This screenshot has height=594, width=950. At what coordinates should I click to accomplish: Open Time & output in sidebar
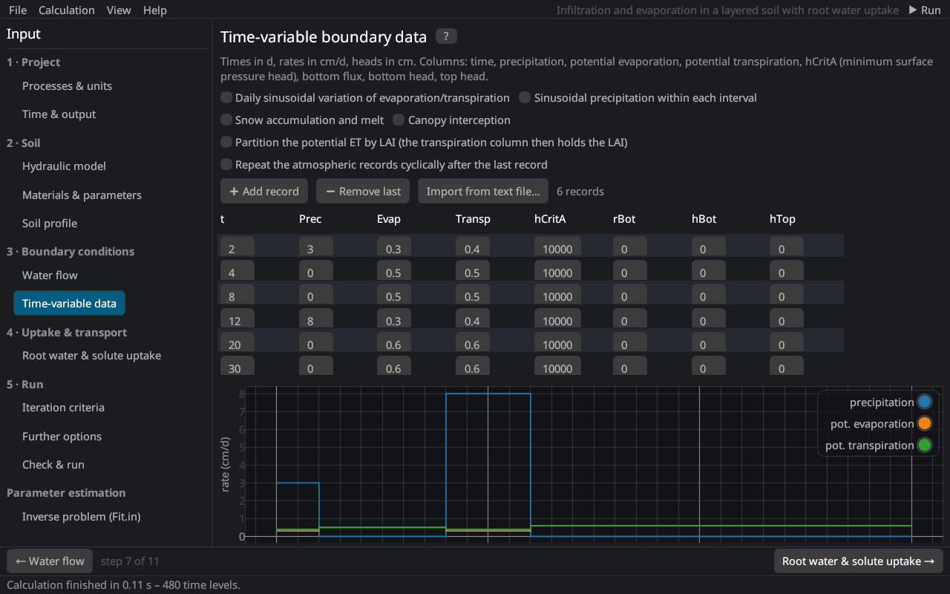(x=59, y=114)
